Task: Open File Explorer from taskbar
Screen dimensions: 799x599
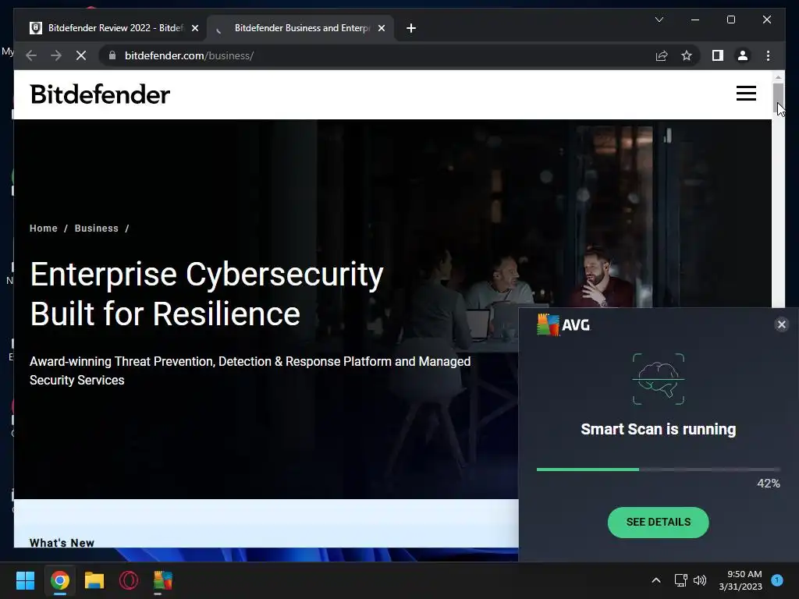Action: [94, 580]
